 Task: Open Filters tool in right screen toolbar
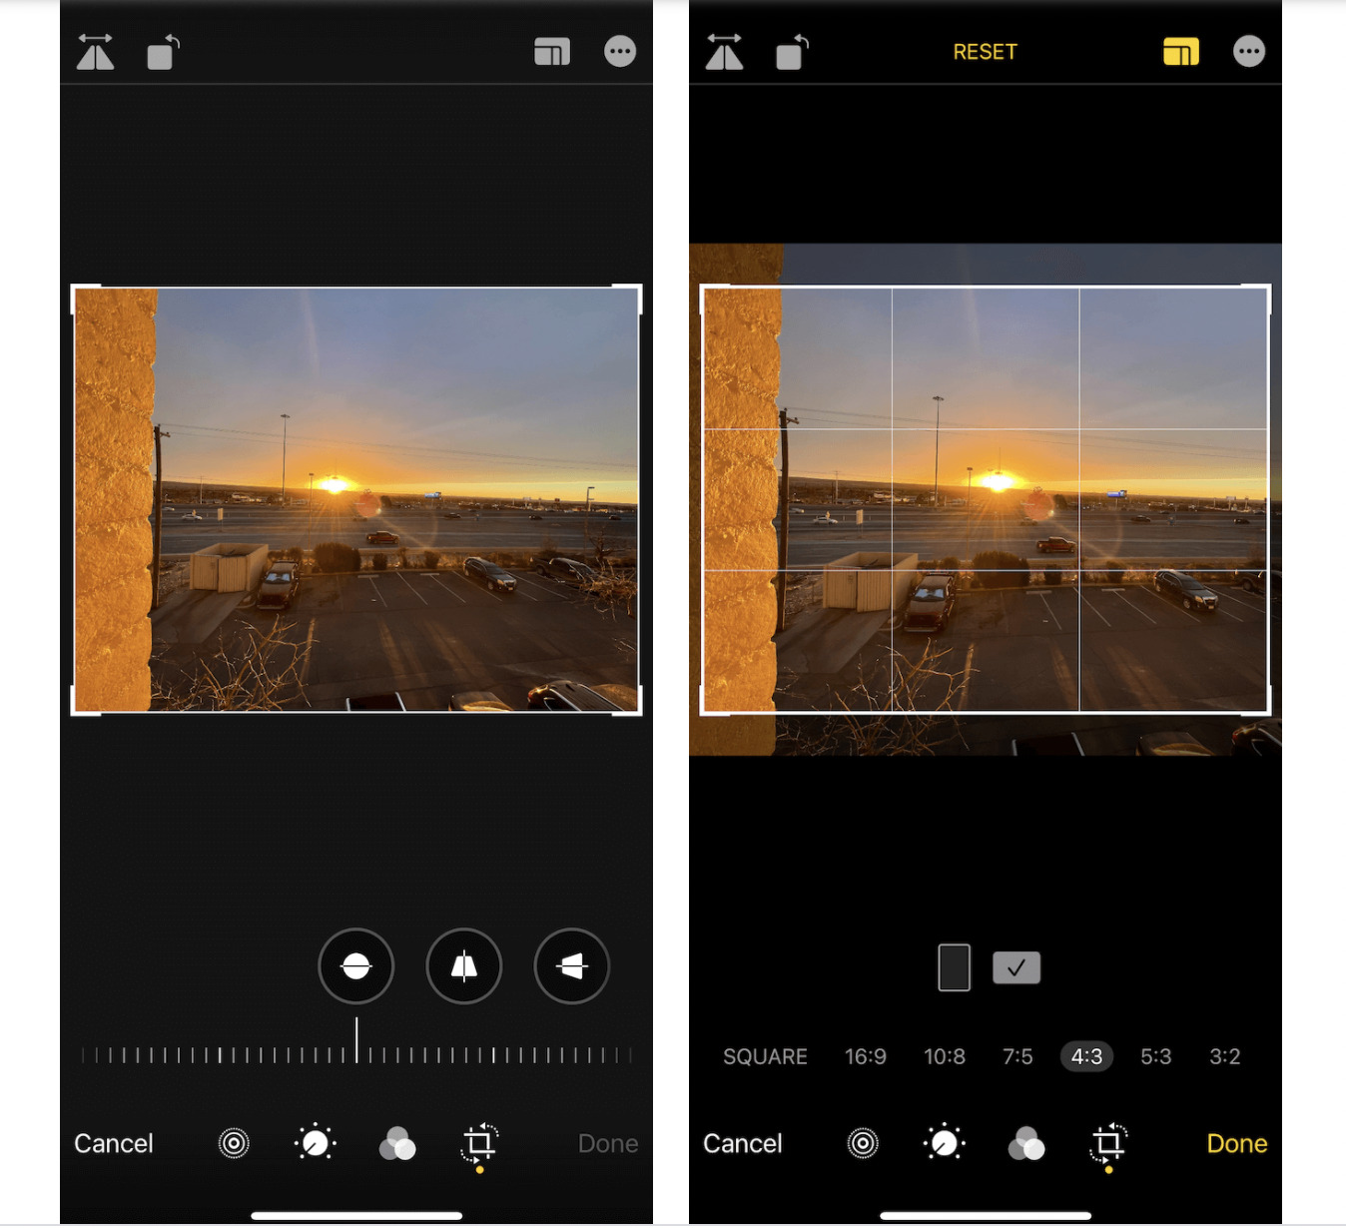[x=1026, y=1143]
